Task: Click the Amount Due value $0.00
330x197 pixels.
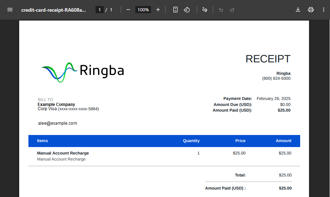Action: click(285, 105)
